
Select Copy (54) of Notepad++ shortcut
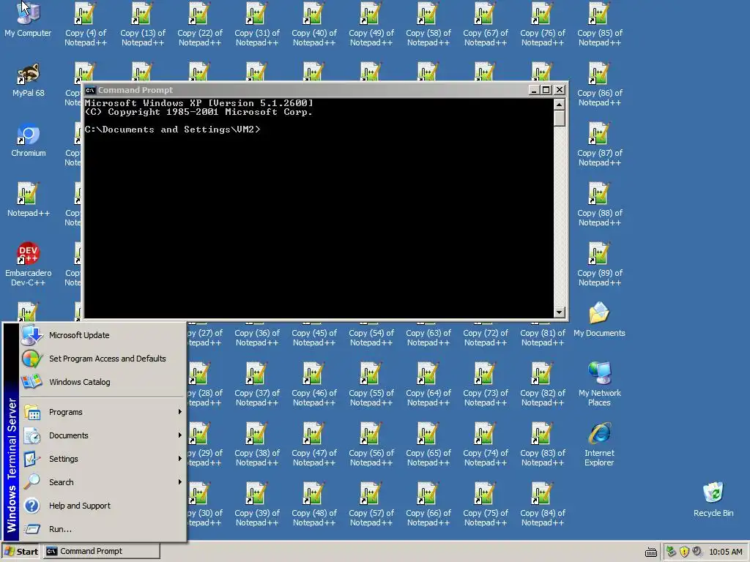(371, 334)
